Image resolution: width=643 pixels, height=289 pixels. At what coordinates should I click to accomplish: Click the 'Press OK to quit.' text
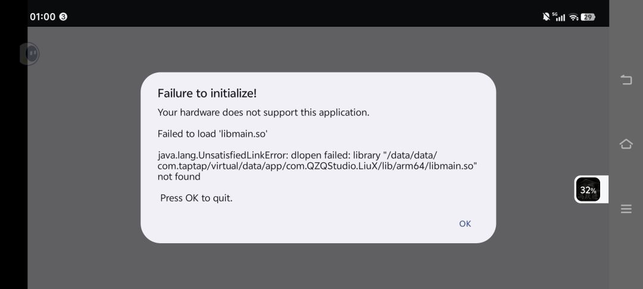[196, 198]
